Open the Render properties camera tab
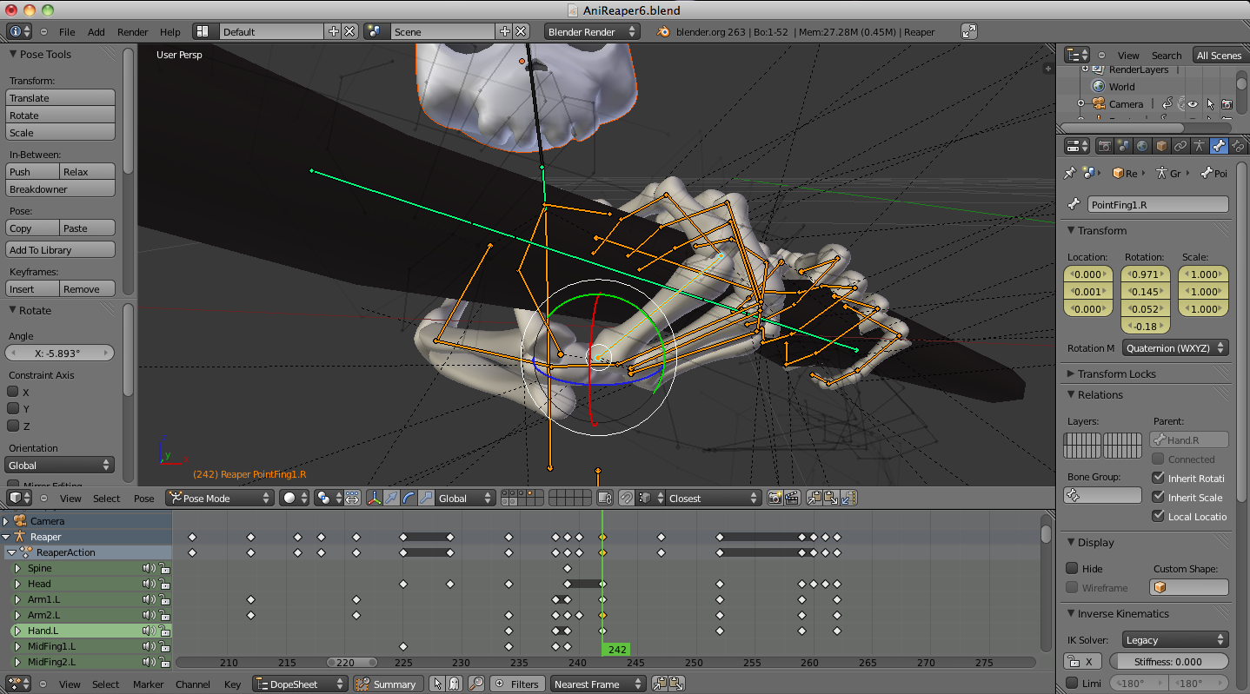Image resolution: width=1250 pixels, height=694 pixels. pos(1104,146)
